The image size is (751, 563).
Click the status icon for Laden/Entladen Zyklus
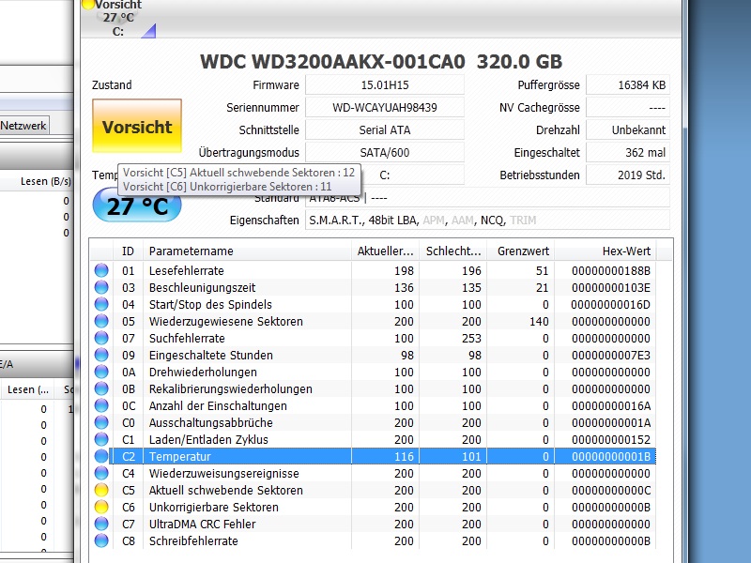click(x=101, y=439)
